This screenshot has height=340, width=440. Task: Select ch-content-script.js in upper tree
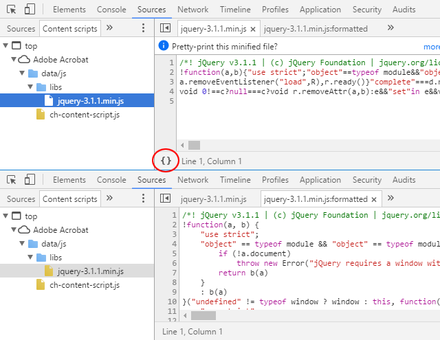tap(85, 115)
